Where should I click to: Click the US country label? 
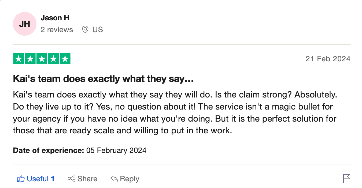(x=98, y=29)
